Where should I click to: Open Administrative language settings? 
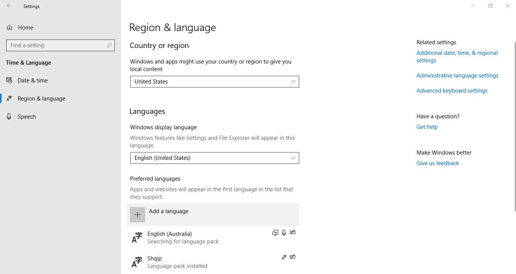coord(457,75)
